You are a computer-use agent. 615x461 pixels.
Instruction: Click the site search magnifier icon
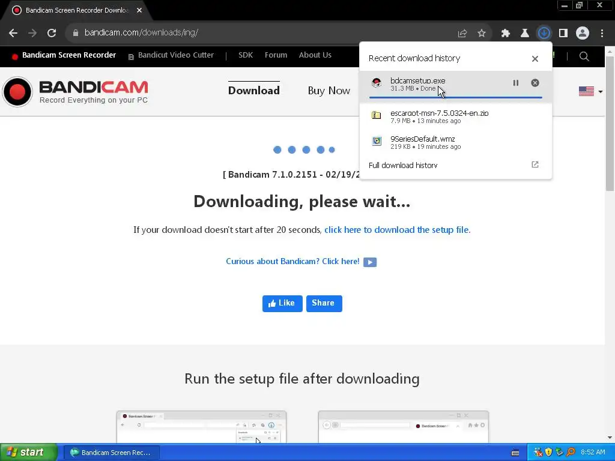[x=584, y=56]
